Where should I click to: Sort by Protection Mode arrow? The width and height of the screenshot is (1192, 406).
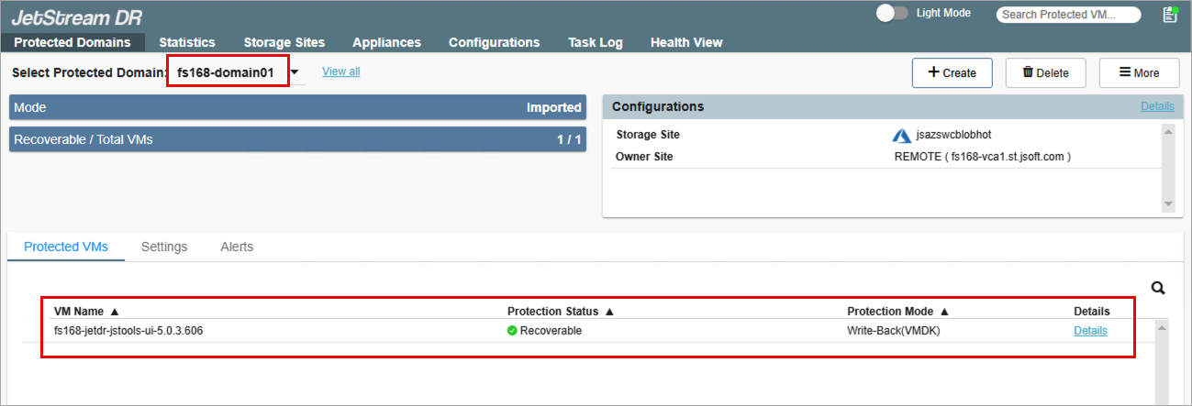[944, 312]
